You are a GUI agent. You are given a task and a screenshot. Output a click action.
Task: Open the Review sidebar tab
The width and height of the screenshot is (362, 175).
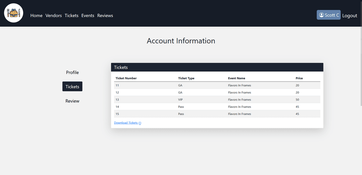point(72,101)
